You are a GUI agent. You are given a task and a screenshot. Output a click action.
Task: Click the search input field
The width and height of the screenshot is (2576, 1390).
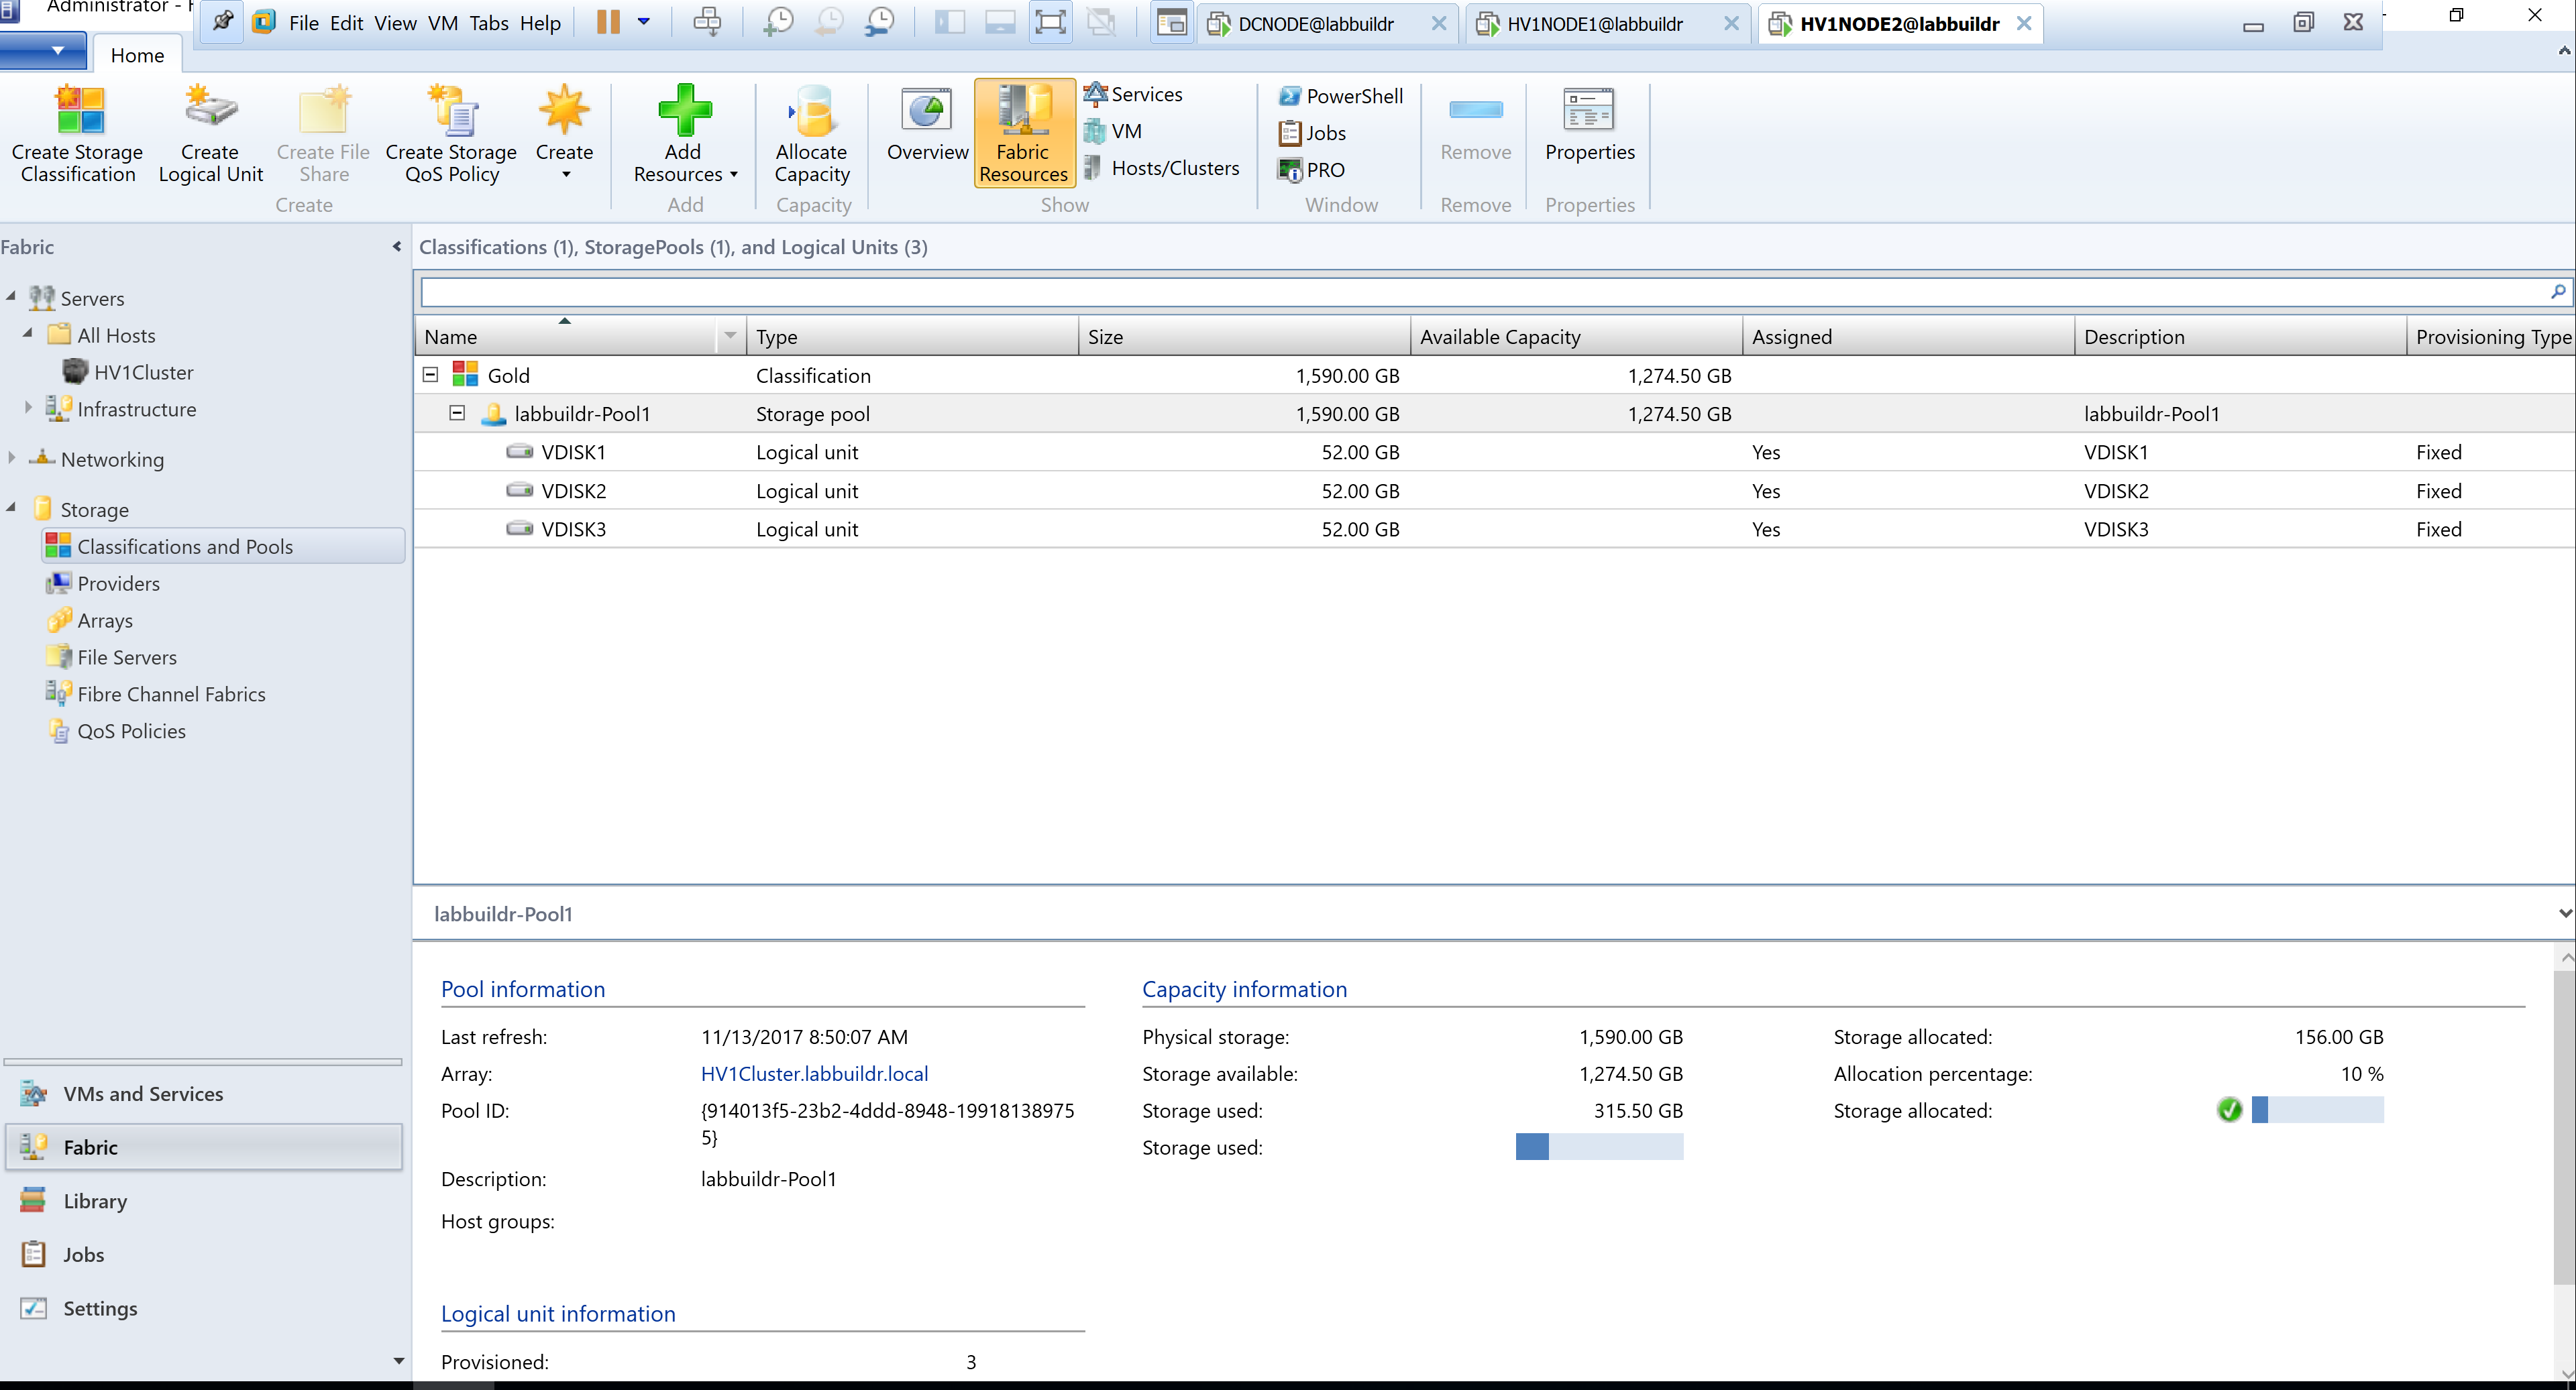click(1483, 292)
